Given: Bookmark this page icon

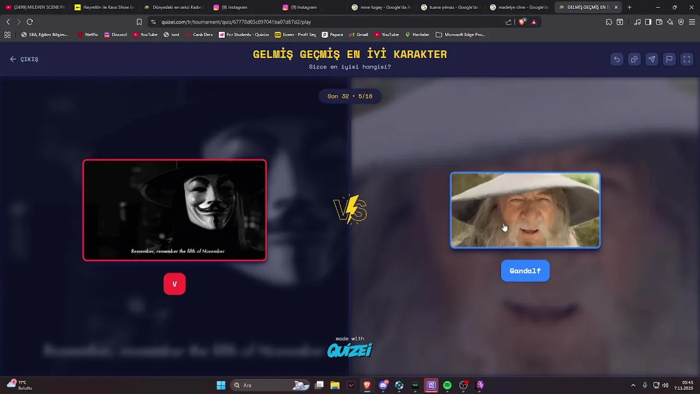Looking at the screenshot, I should [x=139, y=22].
